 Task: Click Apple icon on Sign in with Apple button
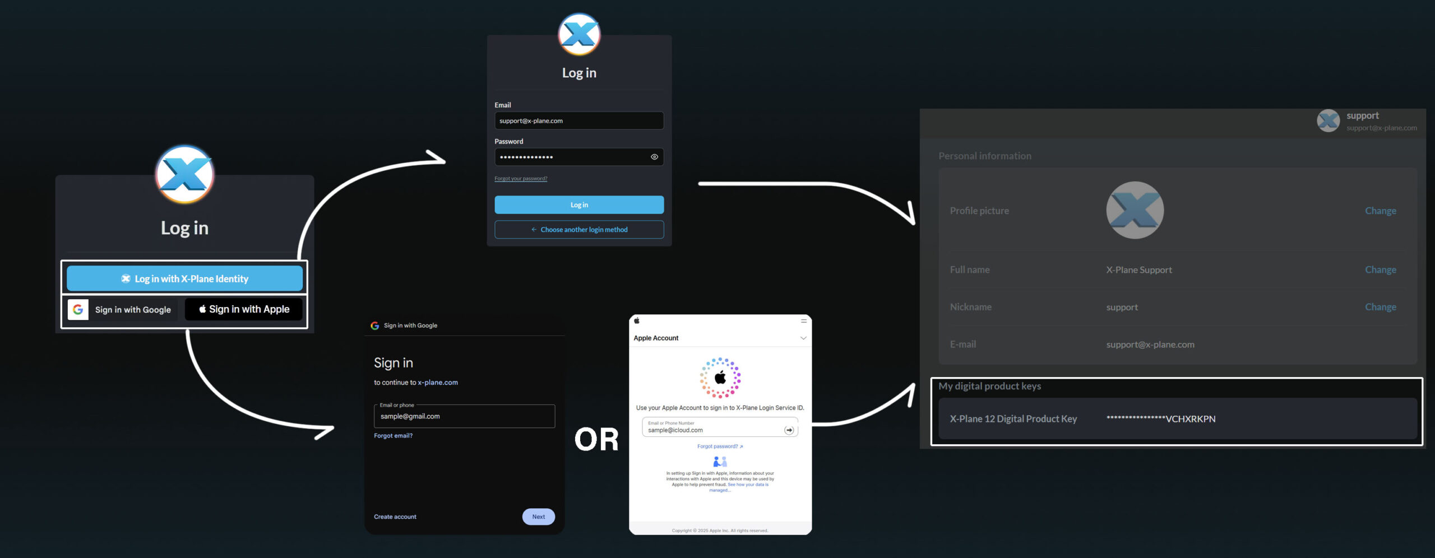202,309
